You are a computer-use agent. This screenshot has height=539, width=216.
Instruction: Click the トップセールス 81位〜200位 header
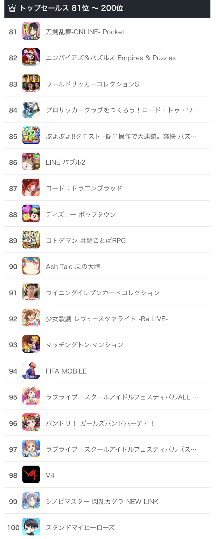(71, 8)
